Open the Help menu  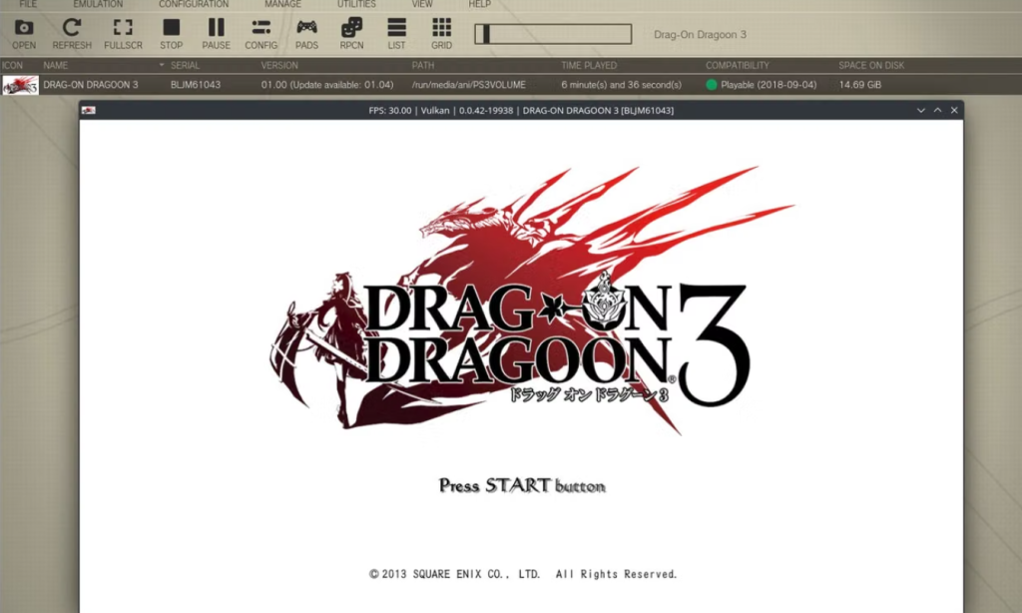(x=479, y=4)
